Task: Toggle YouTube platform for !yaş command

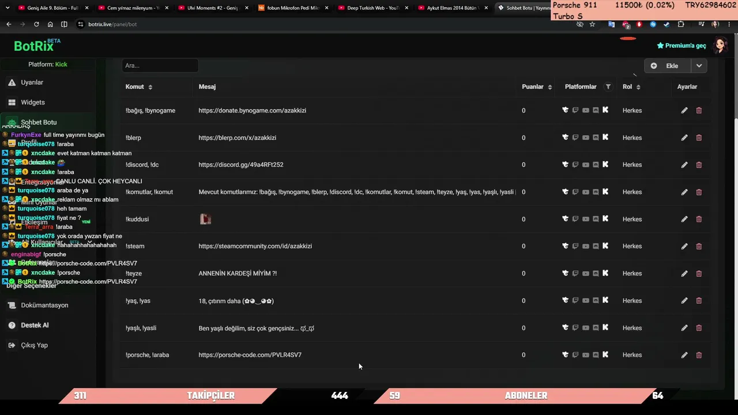Action: pyautogui.click(x=586, y=300)
